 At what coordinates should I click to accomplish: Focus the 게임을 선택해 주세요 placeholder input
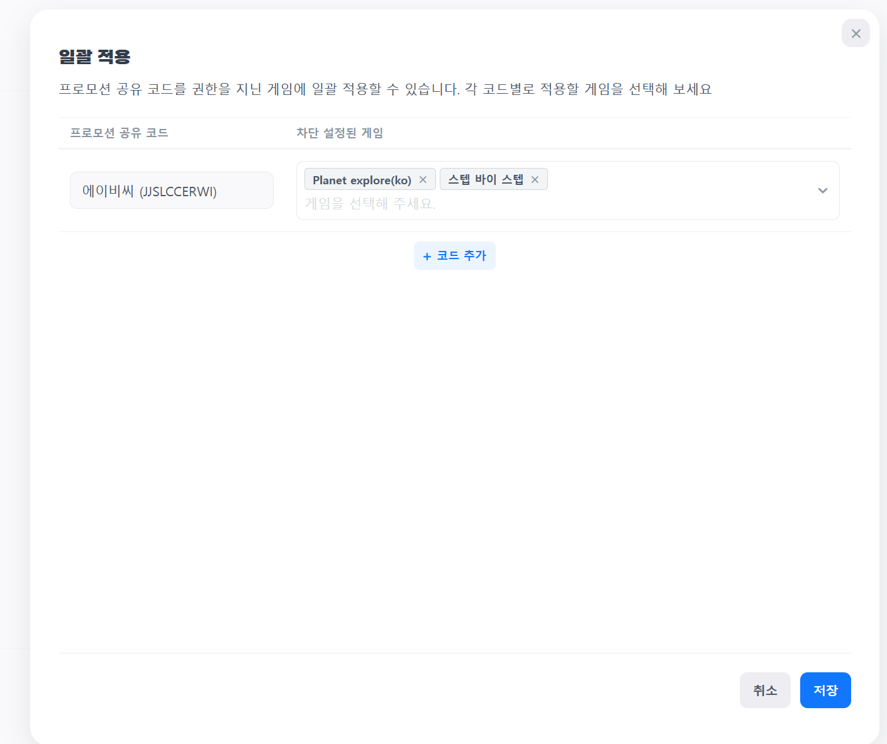(370, 204)
